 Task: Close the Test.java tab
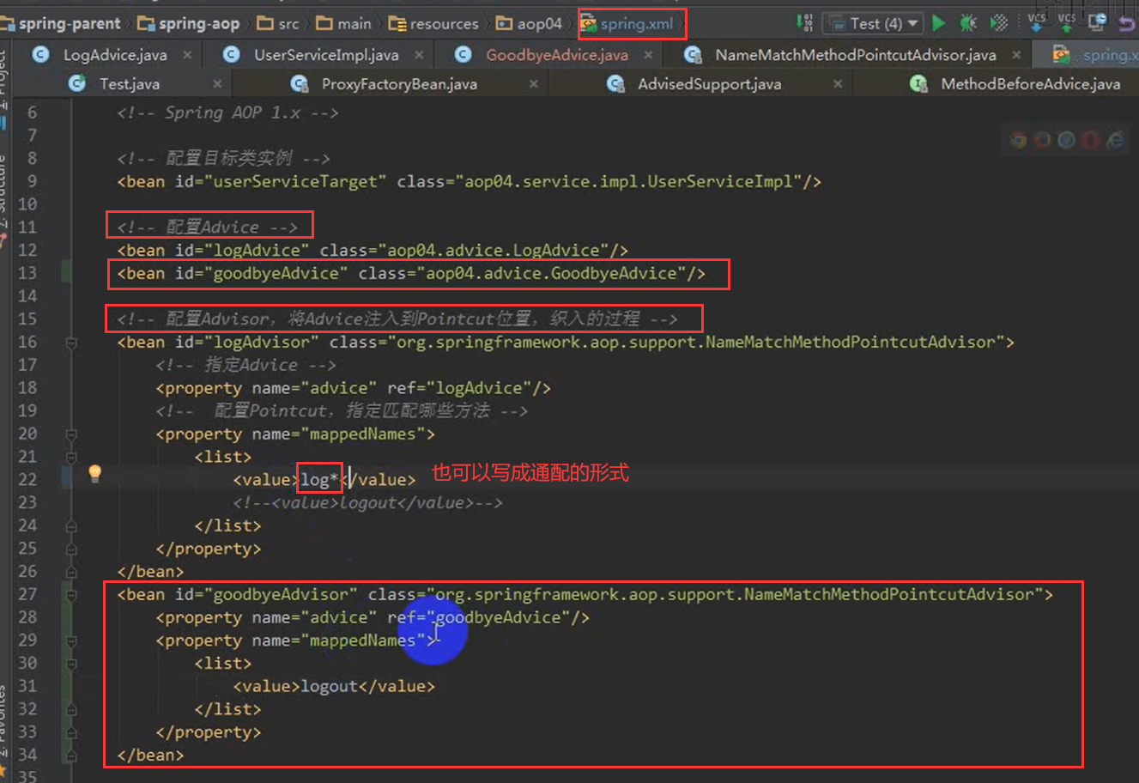pos(217,84)
